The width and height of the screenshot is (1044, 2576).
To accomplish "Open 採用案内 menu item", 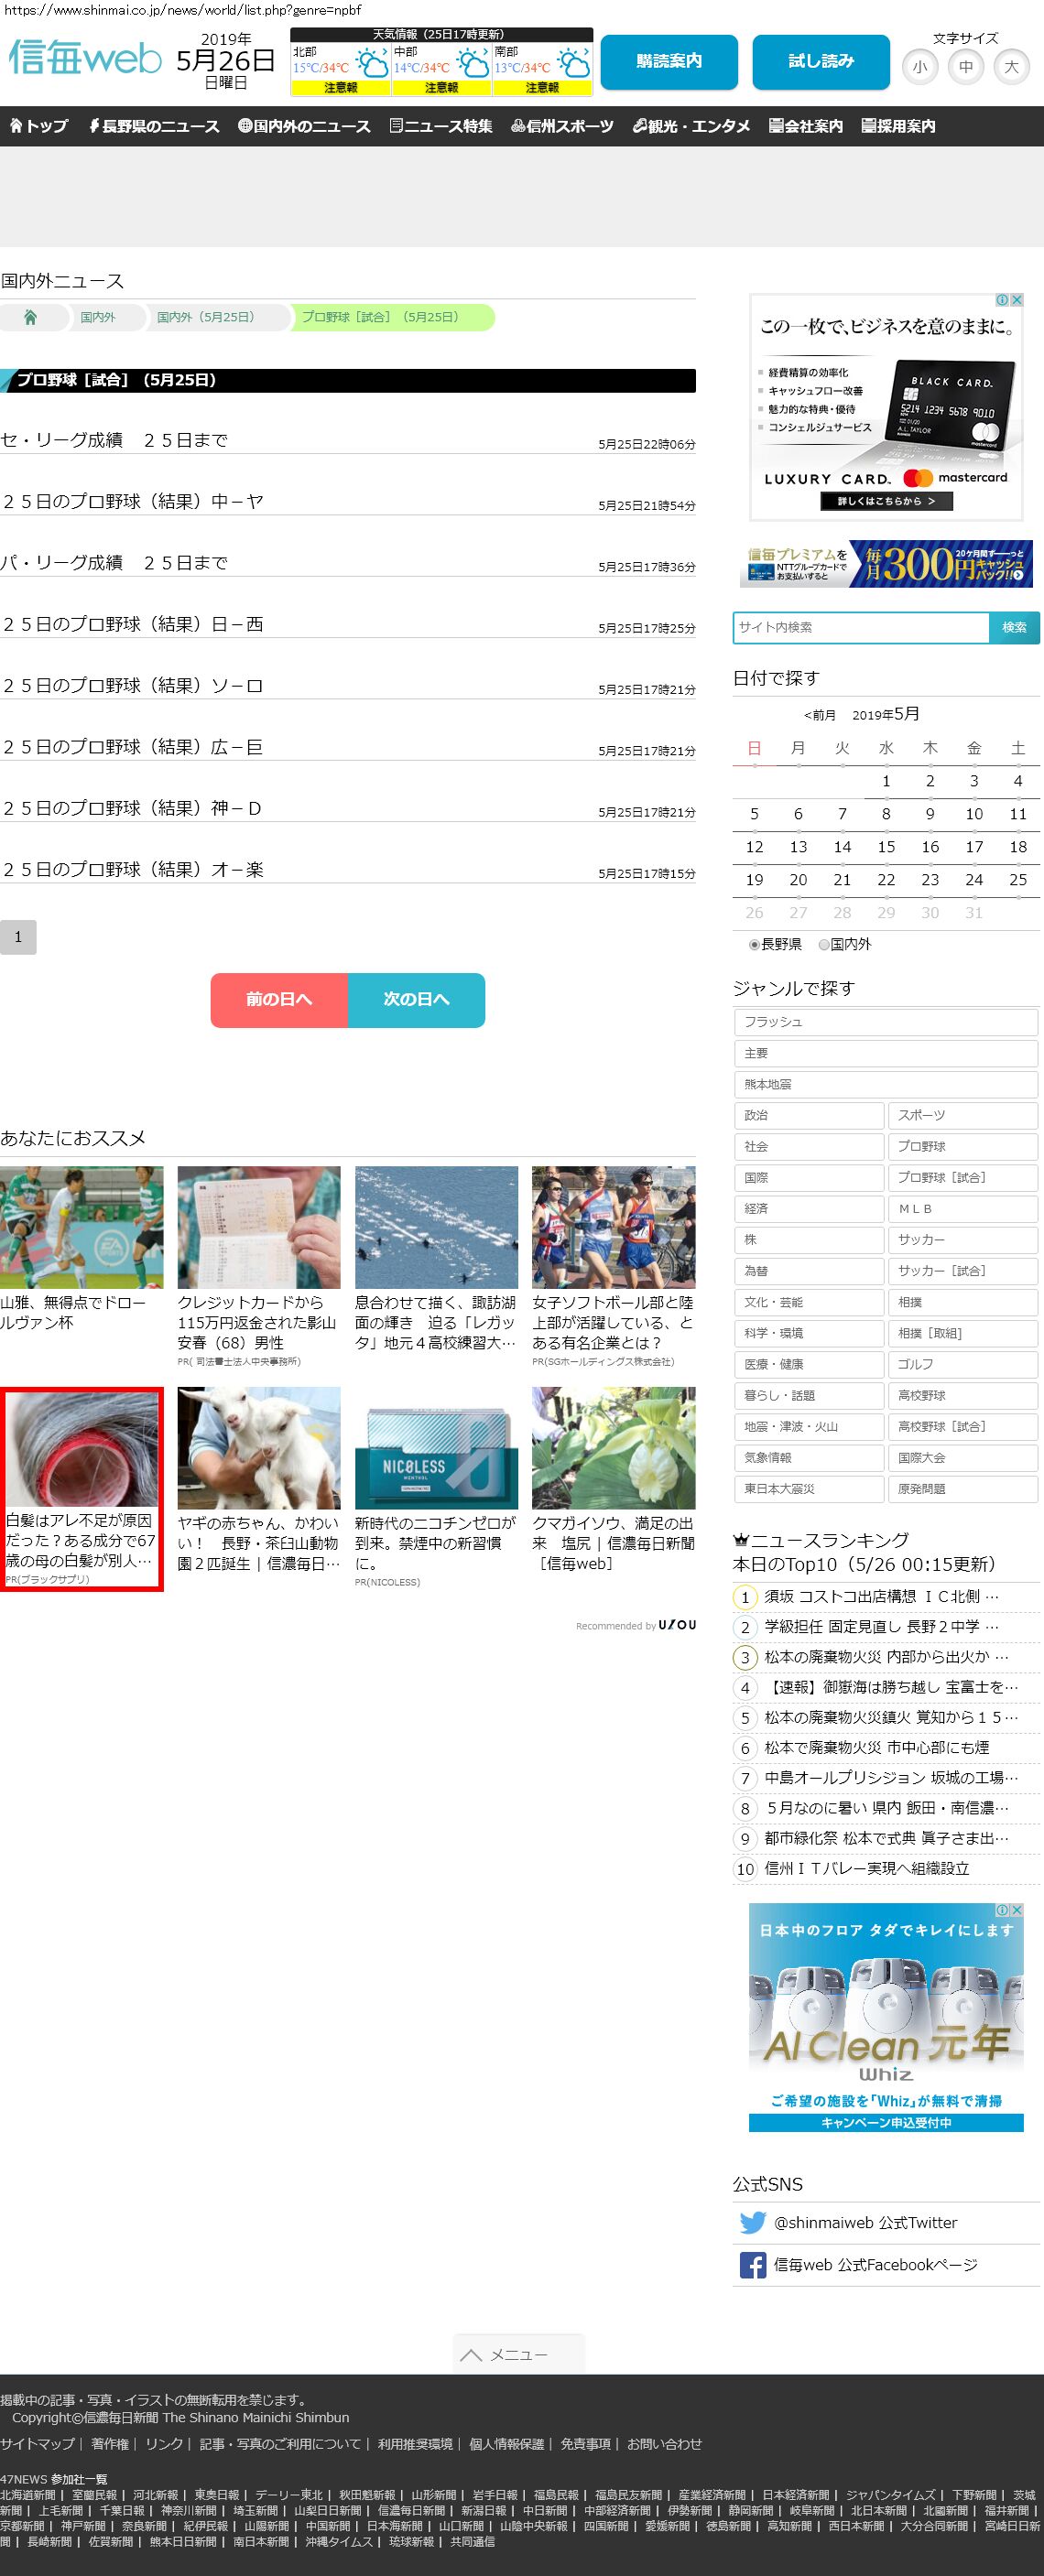I will (x=898, y=126).
